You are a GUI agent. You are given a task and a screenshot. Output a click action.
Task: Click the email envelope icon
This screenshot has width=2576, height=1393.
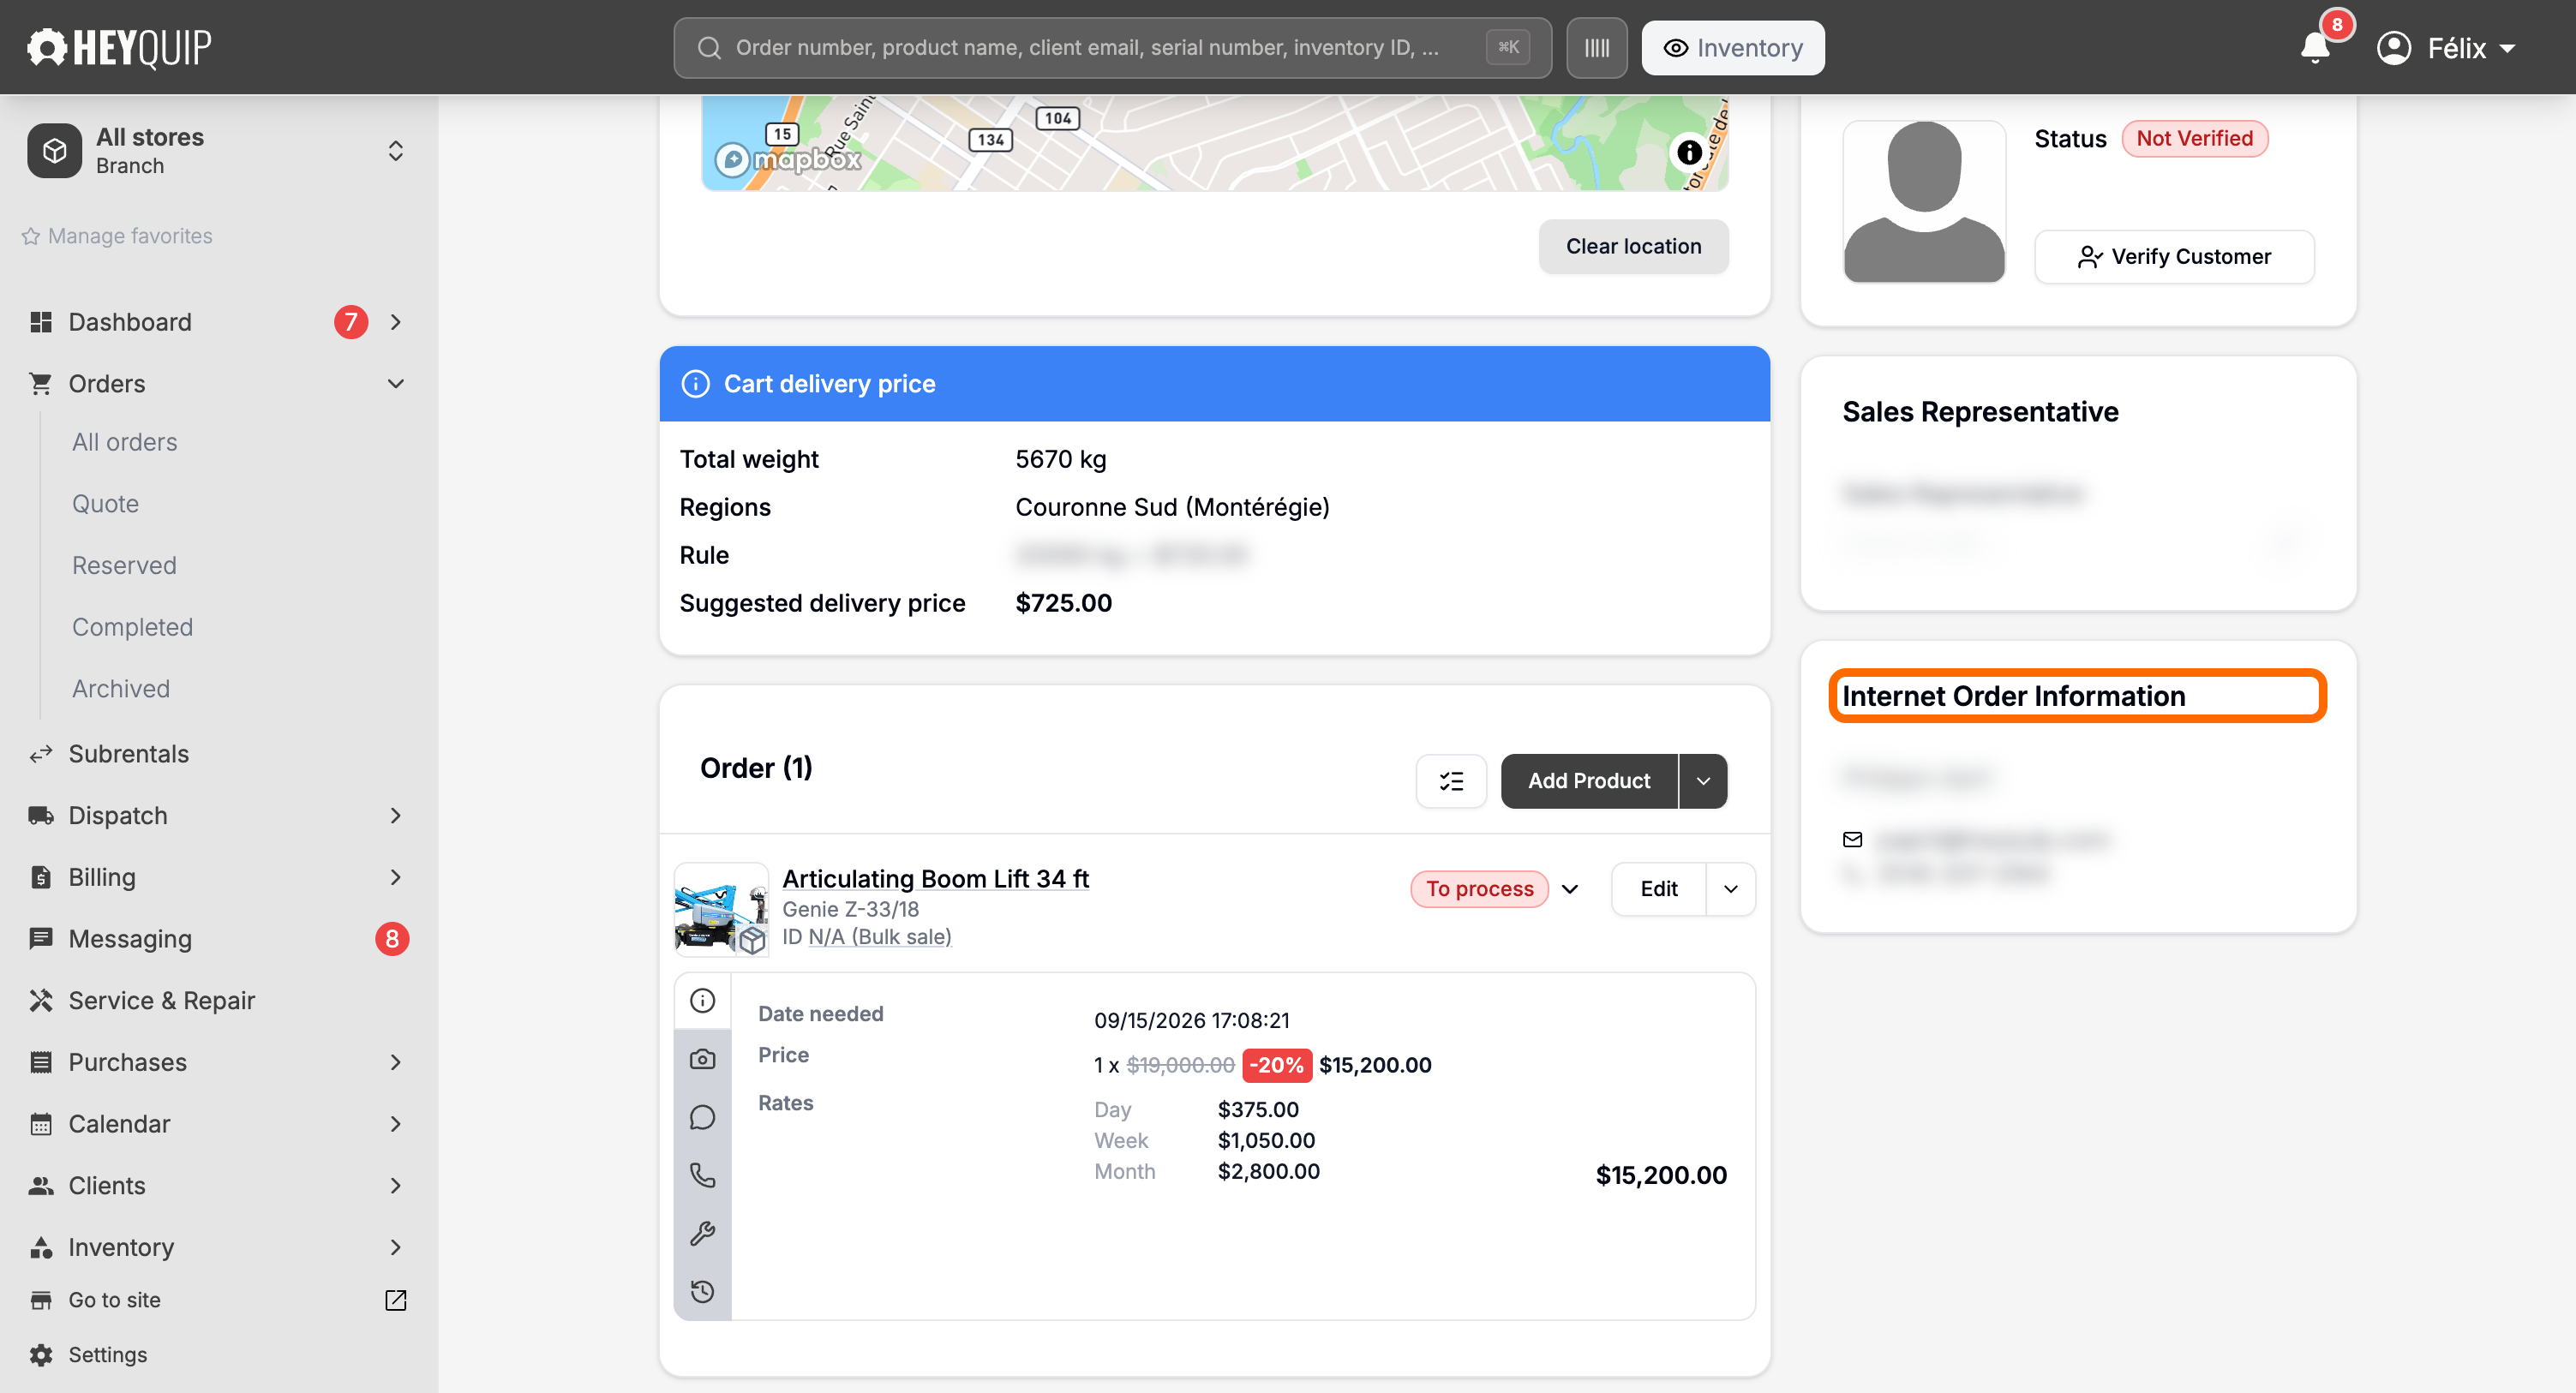[x=1852, y=839]
